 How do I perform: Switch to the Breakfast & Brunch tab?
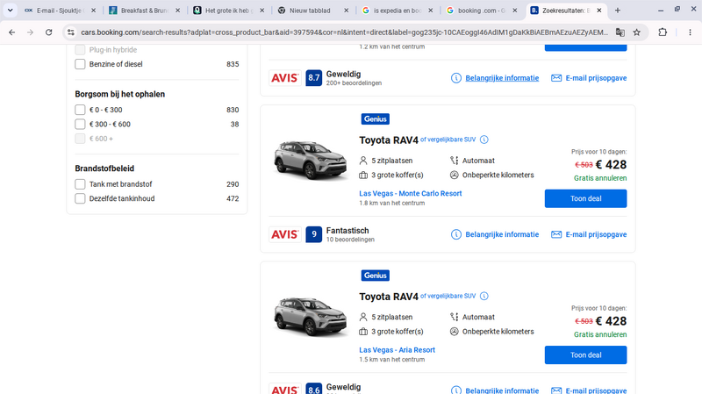click(x=145, y=11)
